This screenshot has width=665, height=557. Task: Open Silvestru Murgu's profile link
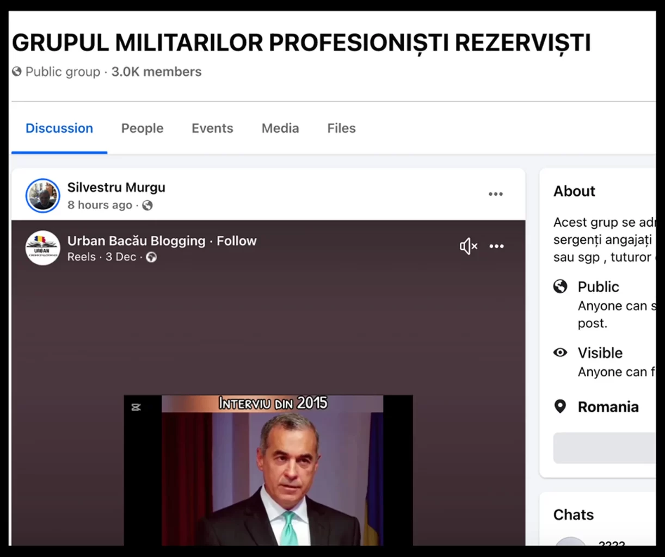point(116,187)
